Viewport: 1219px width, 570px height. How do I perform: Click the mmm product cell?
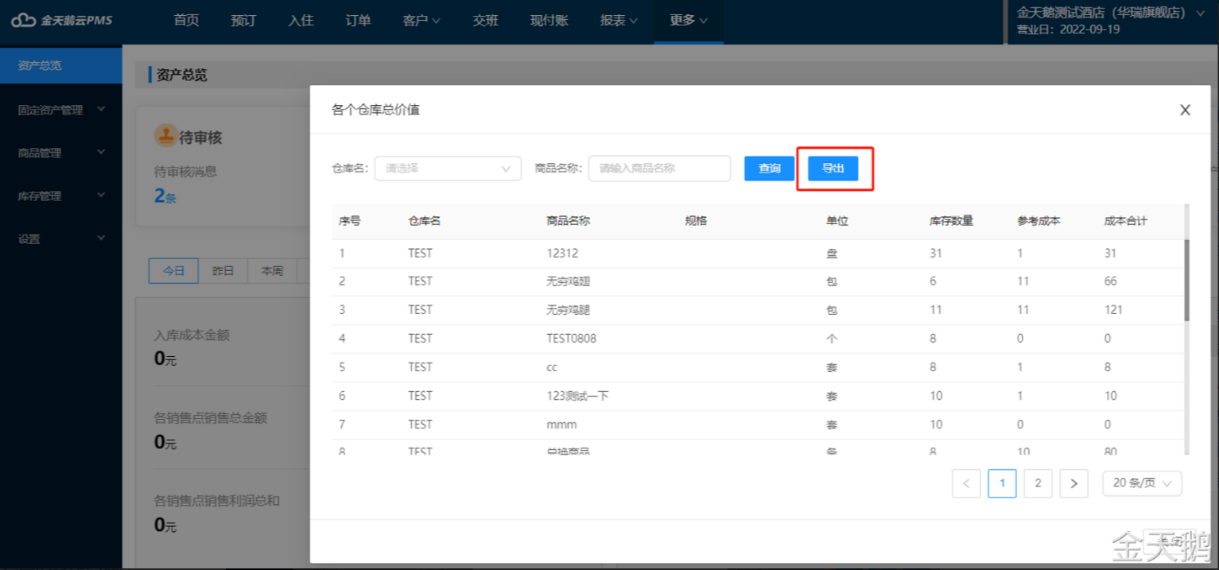click(x=561, y=425)
